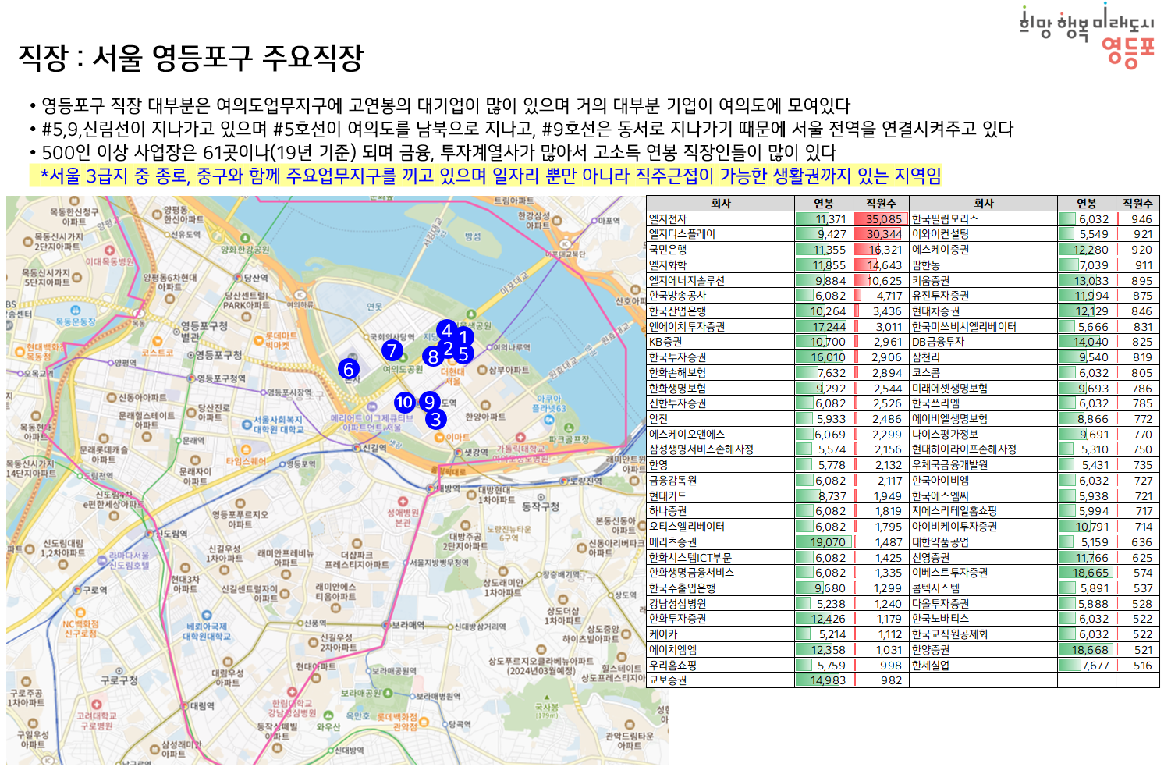Select the 아쿠아플라넷63 aquarium icon
1164x774 pixels.
click(x=549, y=418)
